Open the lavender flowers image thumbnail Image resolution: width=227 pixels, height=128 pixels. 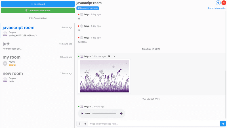tap(104, 76)
